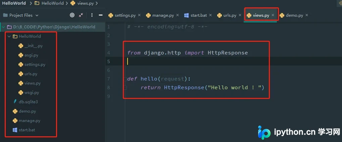Select asgi.py in the project tree
342x142 pixels.
tap(31, 55)
